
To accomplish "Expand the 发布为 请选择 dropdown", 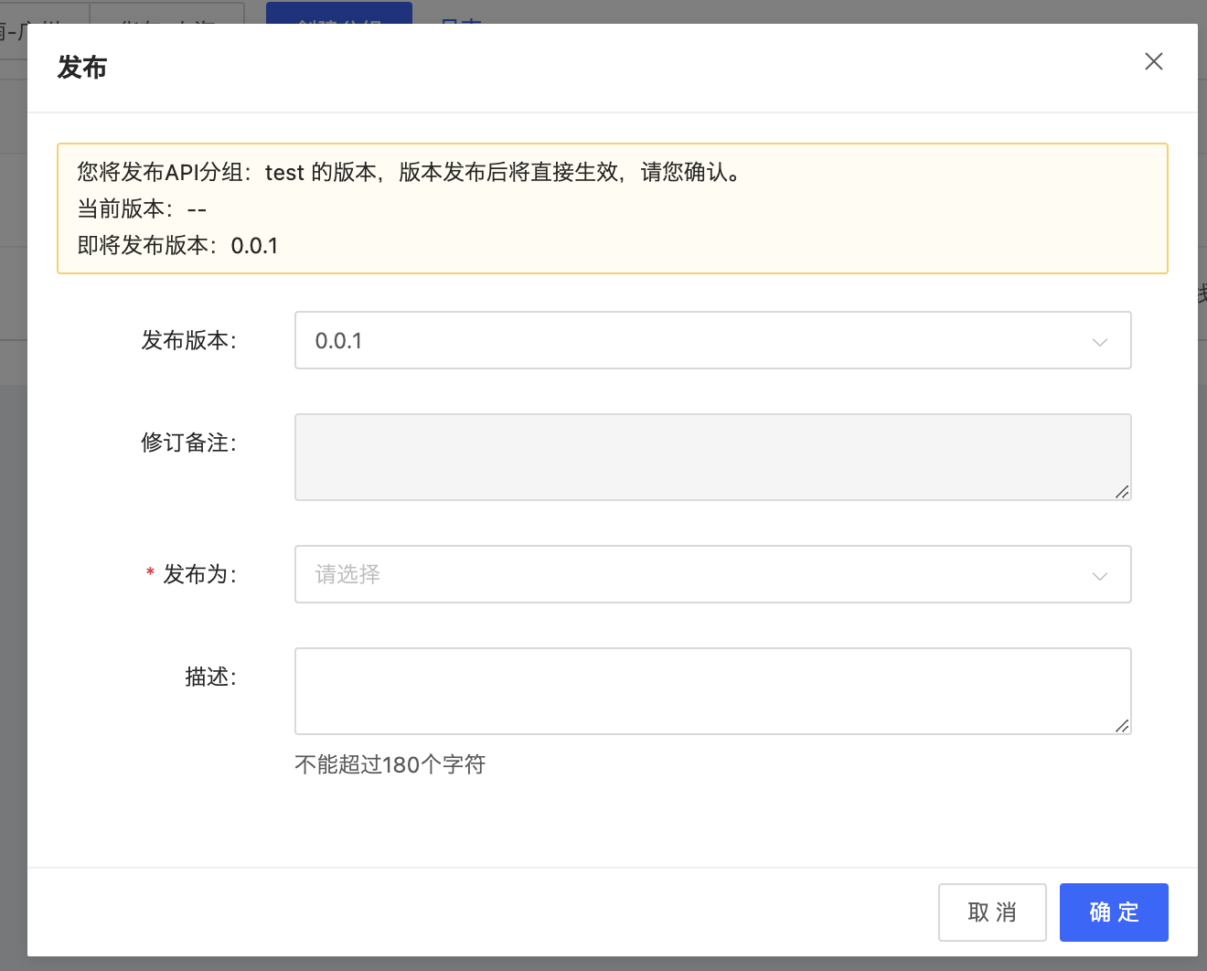I will coord(712,574).
